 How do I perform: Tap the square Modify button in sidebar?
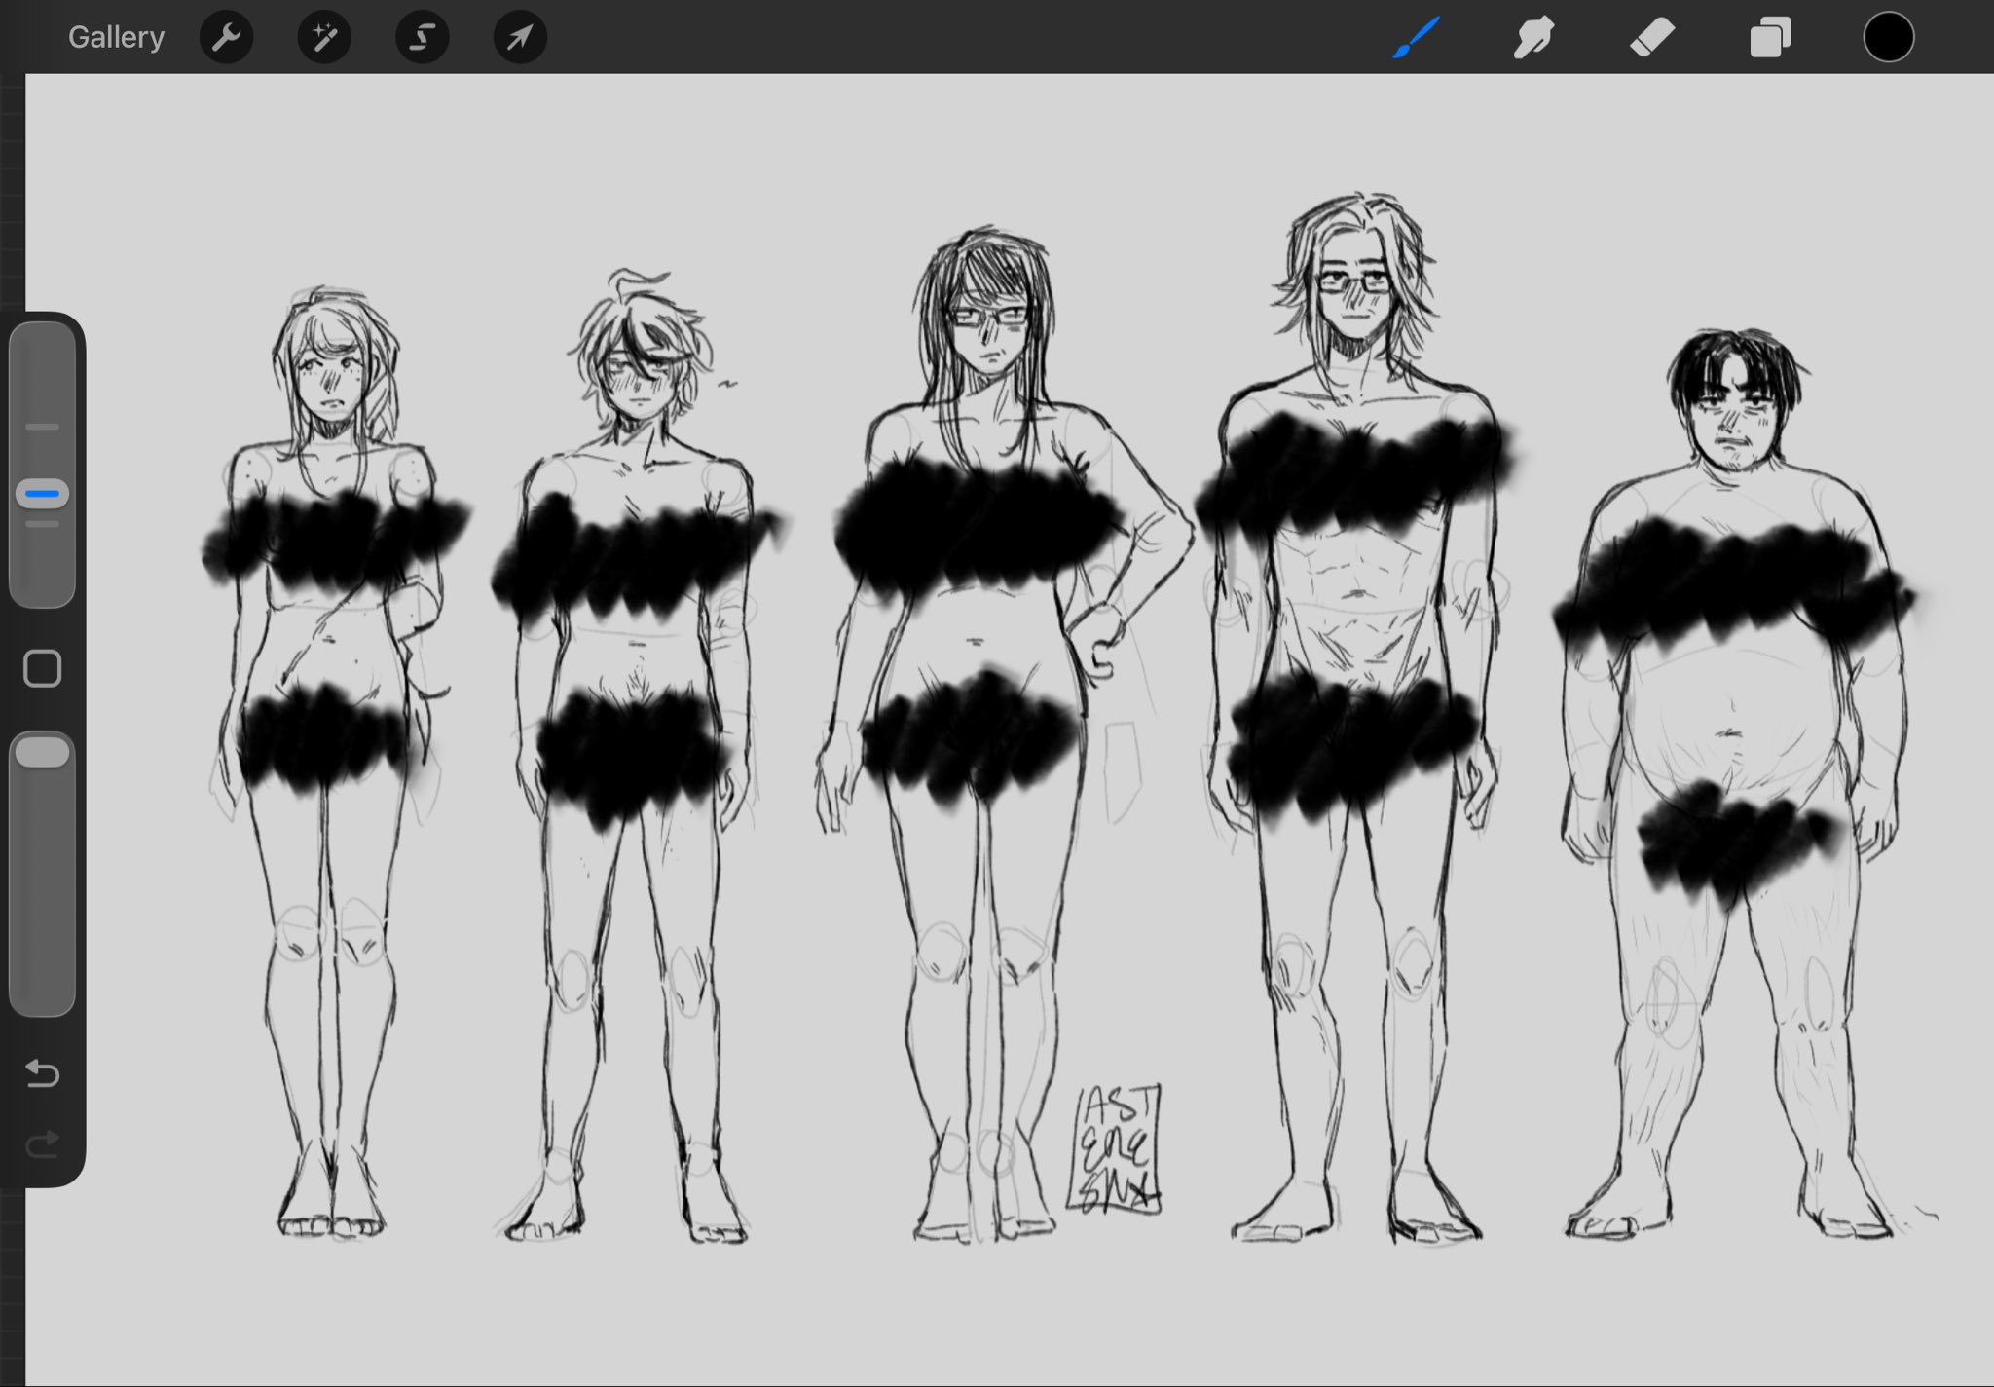(x=43, y=669)
